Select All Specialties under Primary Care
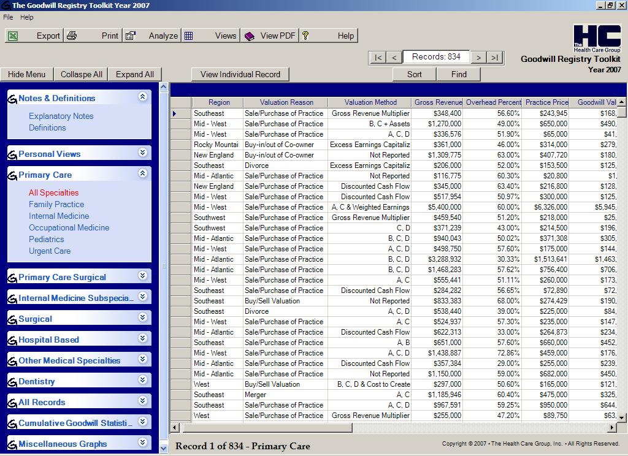This screenshot has height=456, width=628. coord(54,192)
